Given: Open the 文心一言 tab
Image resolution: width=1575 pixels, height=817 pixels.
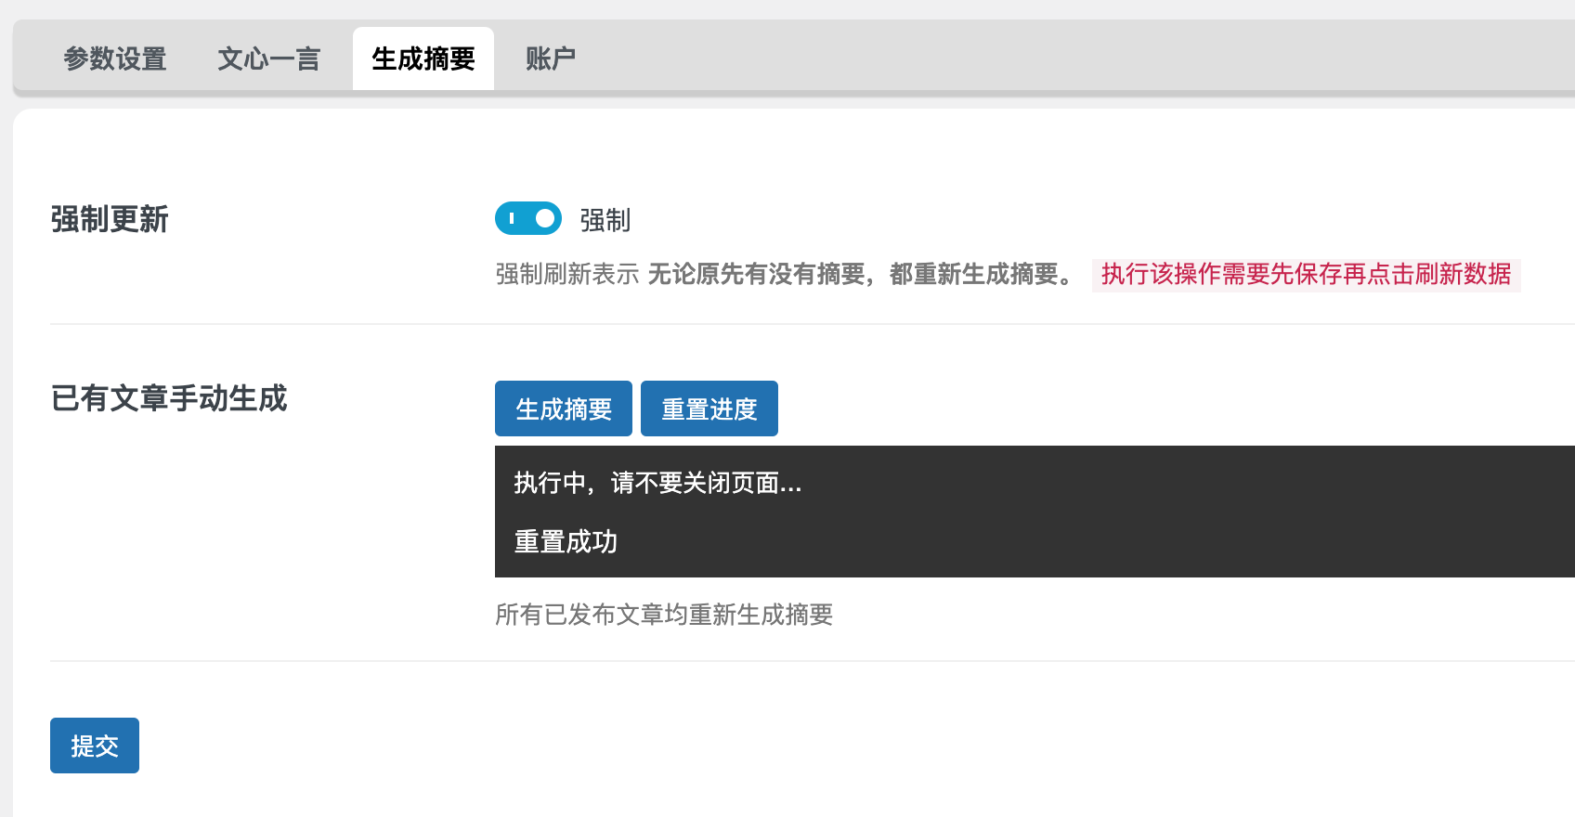Looking at the screenshot, I should [x=268, y=58].
